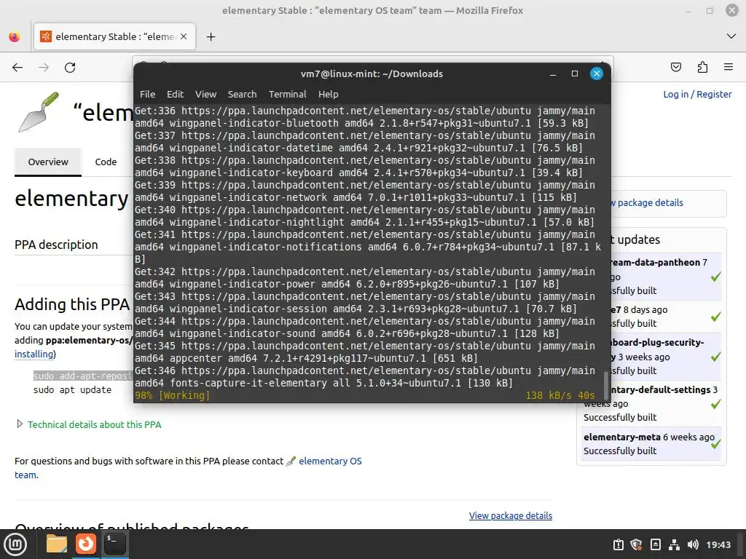Screen dimensions: 746x559
Task: Open the terminal File menu
Action: [x=147, y=94]
